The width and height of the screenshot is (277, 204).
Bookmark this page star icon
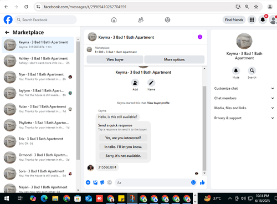click(256, 7)
